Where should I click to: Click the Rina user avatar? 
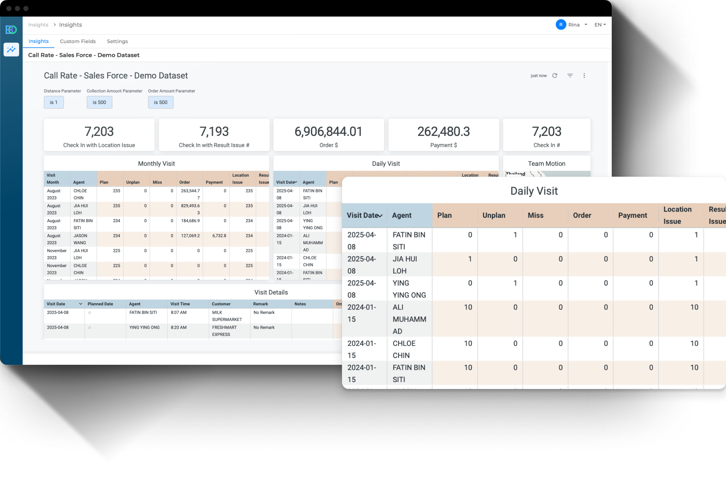pos(560,25)
